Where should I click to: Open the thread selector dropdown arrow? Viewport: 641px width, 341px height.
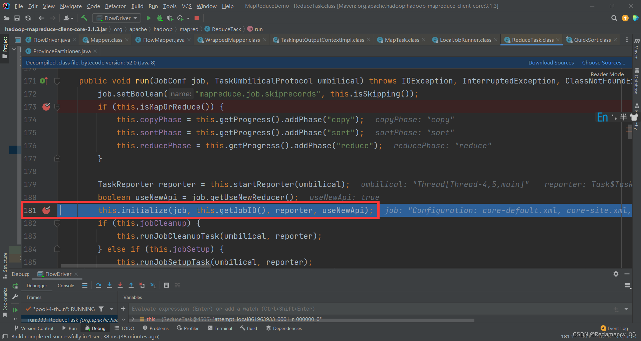click(112, 309)
